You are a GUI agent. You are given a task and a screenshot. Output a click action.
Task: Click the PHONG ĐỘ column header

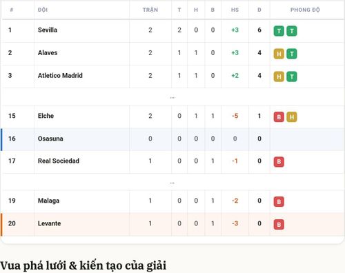(x=305, y=10)
